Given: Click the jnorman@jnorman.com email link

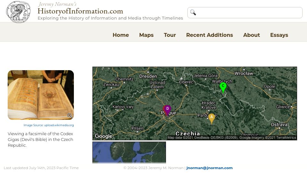Looking at the screenshot, I should [209, 168].
